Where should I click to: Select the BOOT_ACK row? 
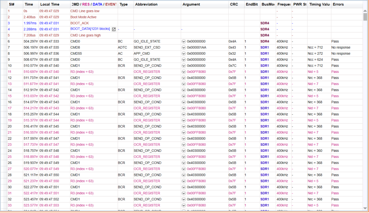pos(80,23)
